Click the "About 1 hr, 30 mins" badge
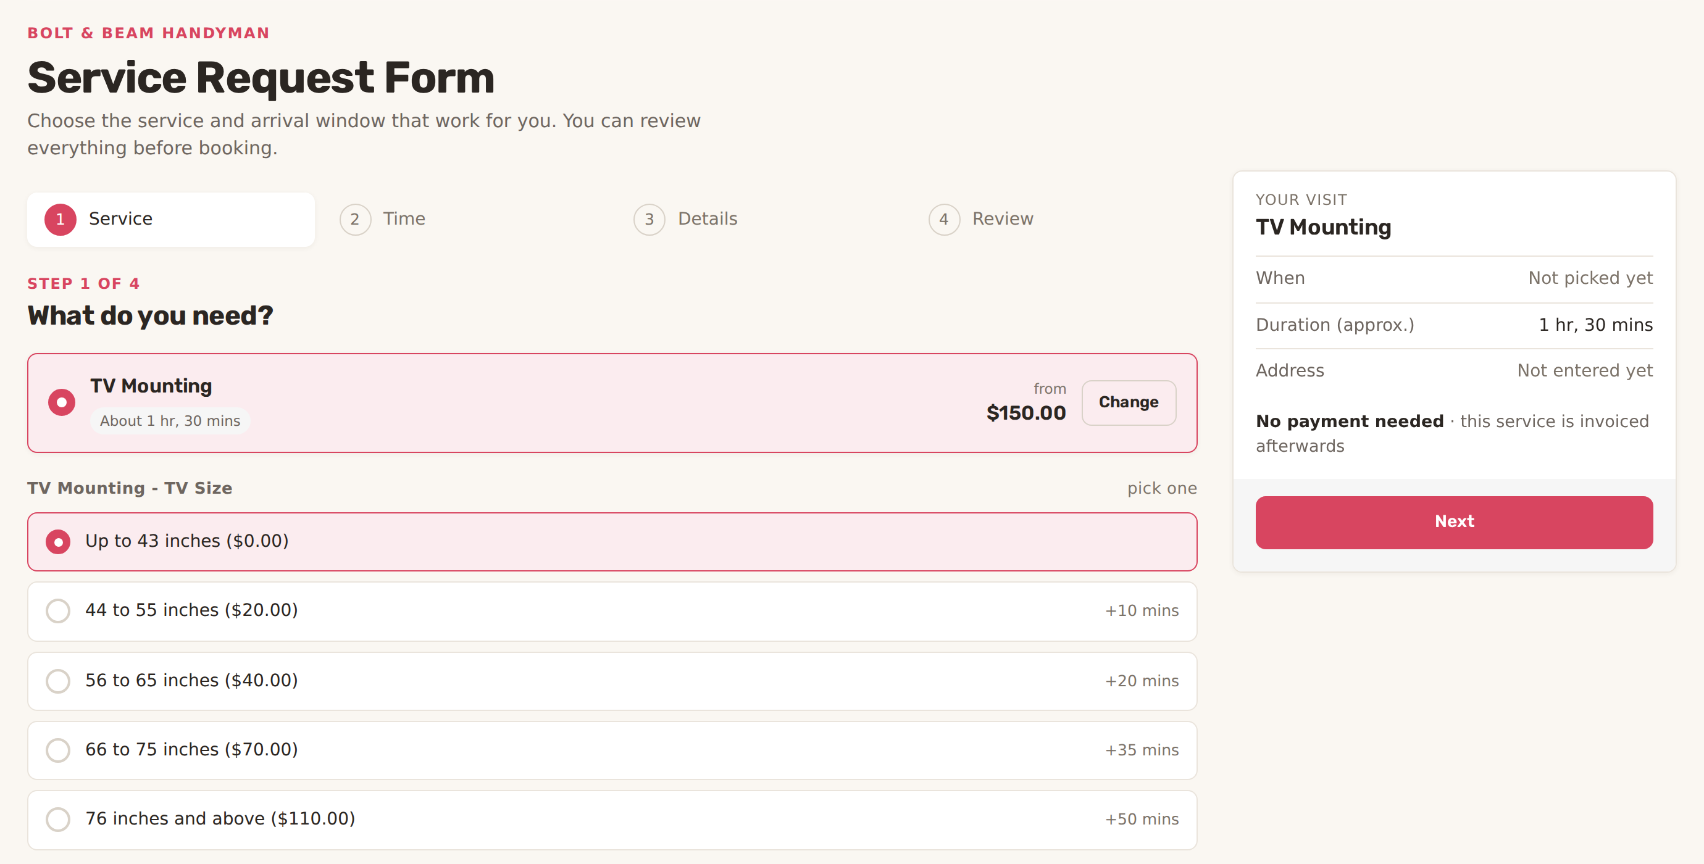The width and height of the screenshot is (1704, 864). click(170, 421)
